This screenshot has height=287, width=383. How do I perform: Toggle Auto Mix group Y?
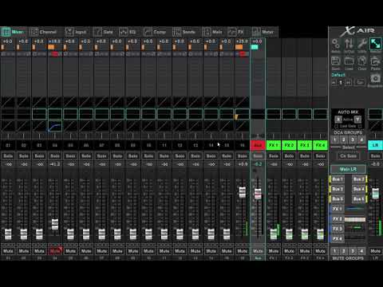pyautogui.click(x=357, y=120)
